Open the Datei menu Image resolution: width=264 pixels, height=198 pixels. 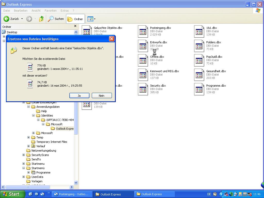point(6,11)
